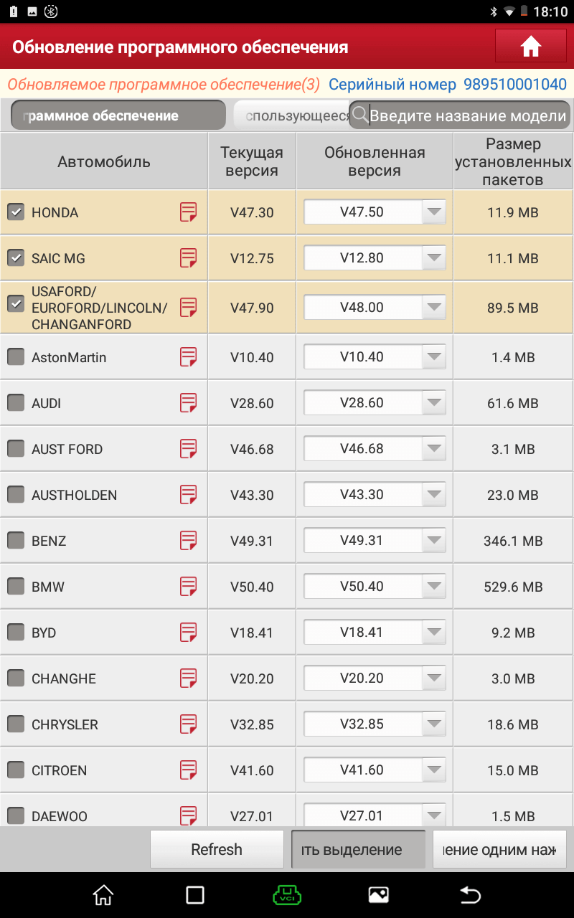Expand version dropdown showing V47.50 for HONDA
The height and width of the screenshot is (918, 574).
375,212
